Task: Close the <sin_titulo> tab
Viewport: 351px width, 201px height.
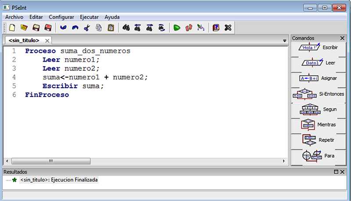Action: coord(47,40)
